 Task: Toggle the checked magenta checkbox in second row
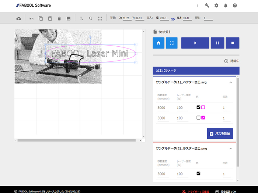pyautogui.click(x=203, y=118)
